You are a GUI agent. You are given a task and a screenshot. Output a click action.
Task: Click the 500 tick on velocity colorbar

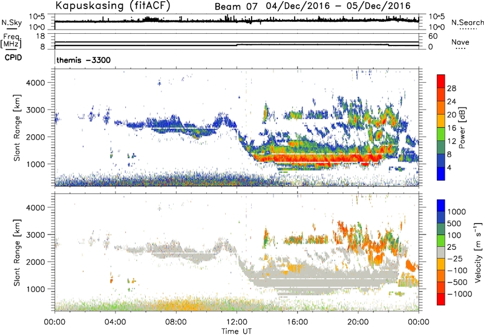[454, 224]
